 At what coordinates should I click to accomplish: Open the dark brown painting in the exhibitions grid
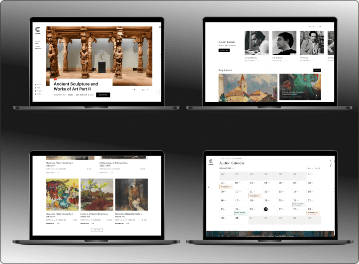[132, 194]
